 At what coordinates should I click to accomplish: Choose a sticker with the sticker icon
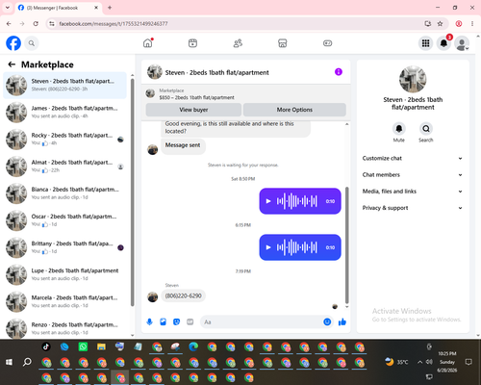click(176, 321)
